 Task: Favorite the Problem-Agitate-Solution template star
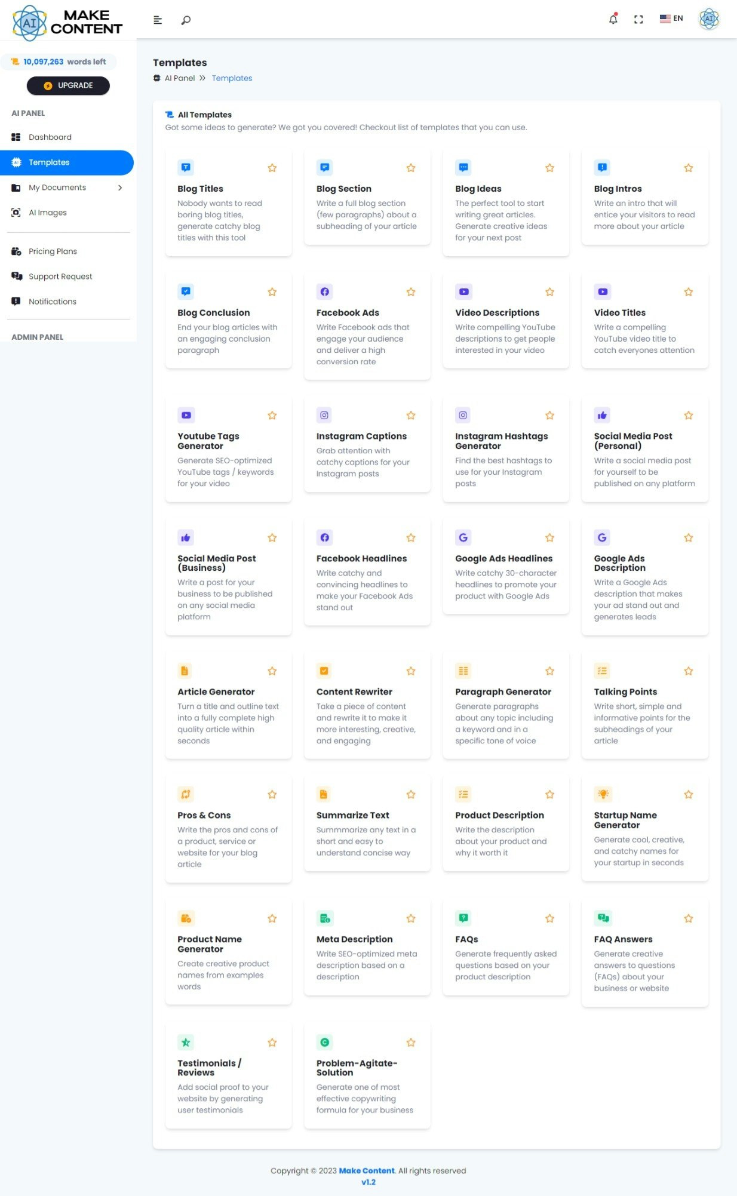click(411, 1043)
